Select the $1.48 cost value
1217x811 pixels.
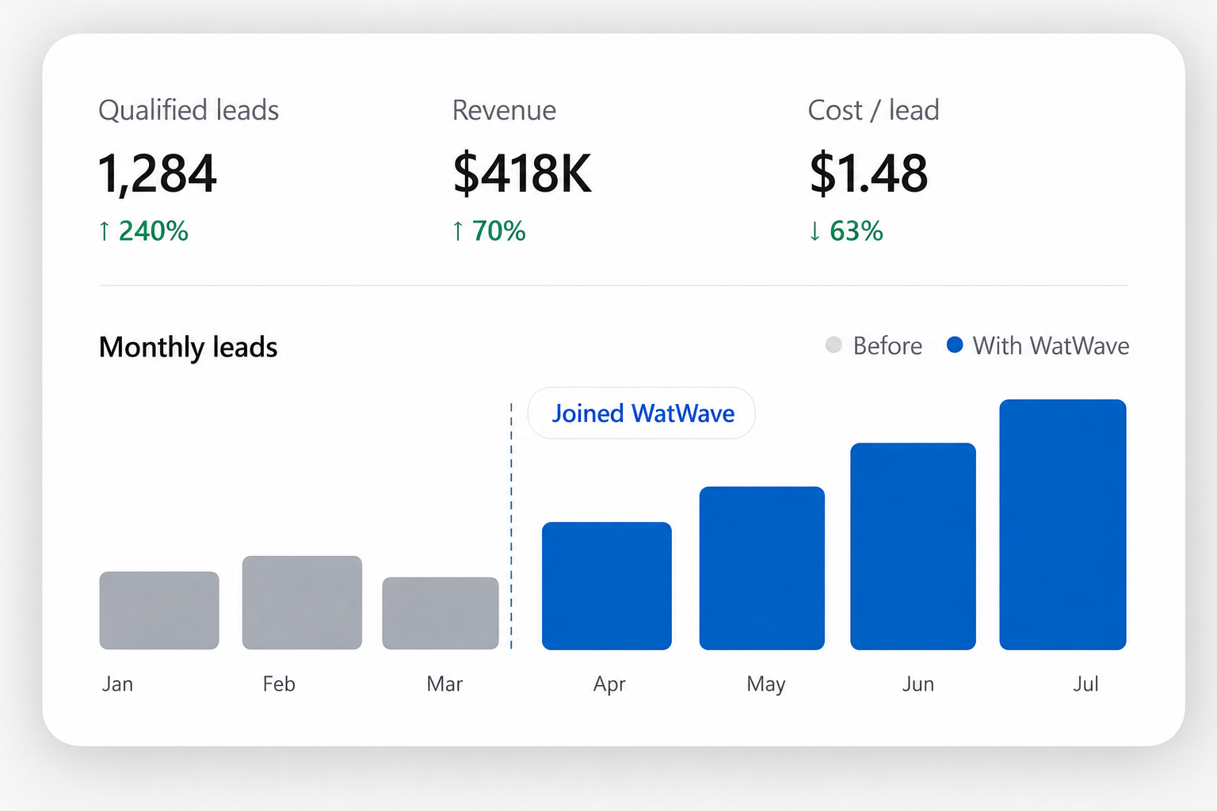868,173
